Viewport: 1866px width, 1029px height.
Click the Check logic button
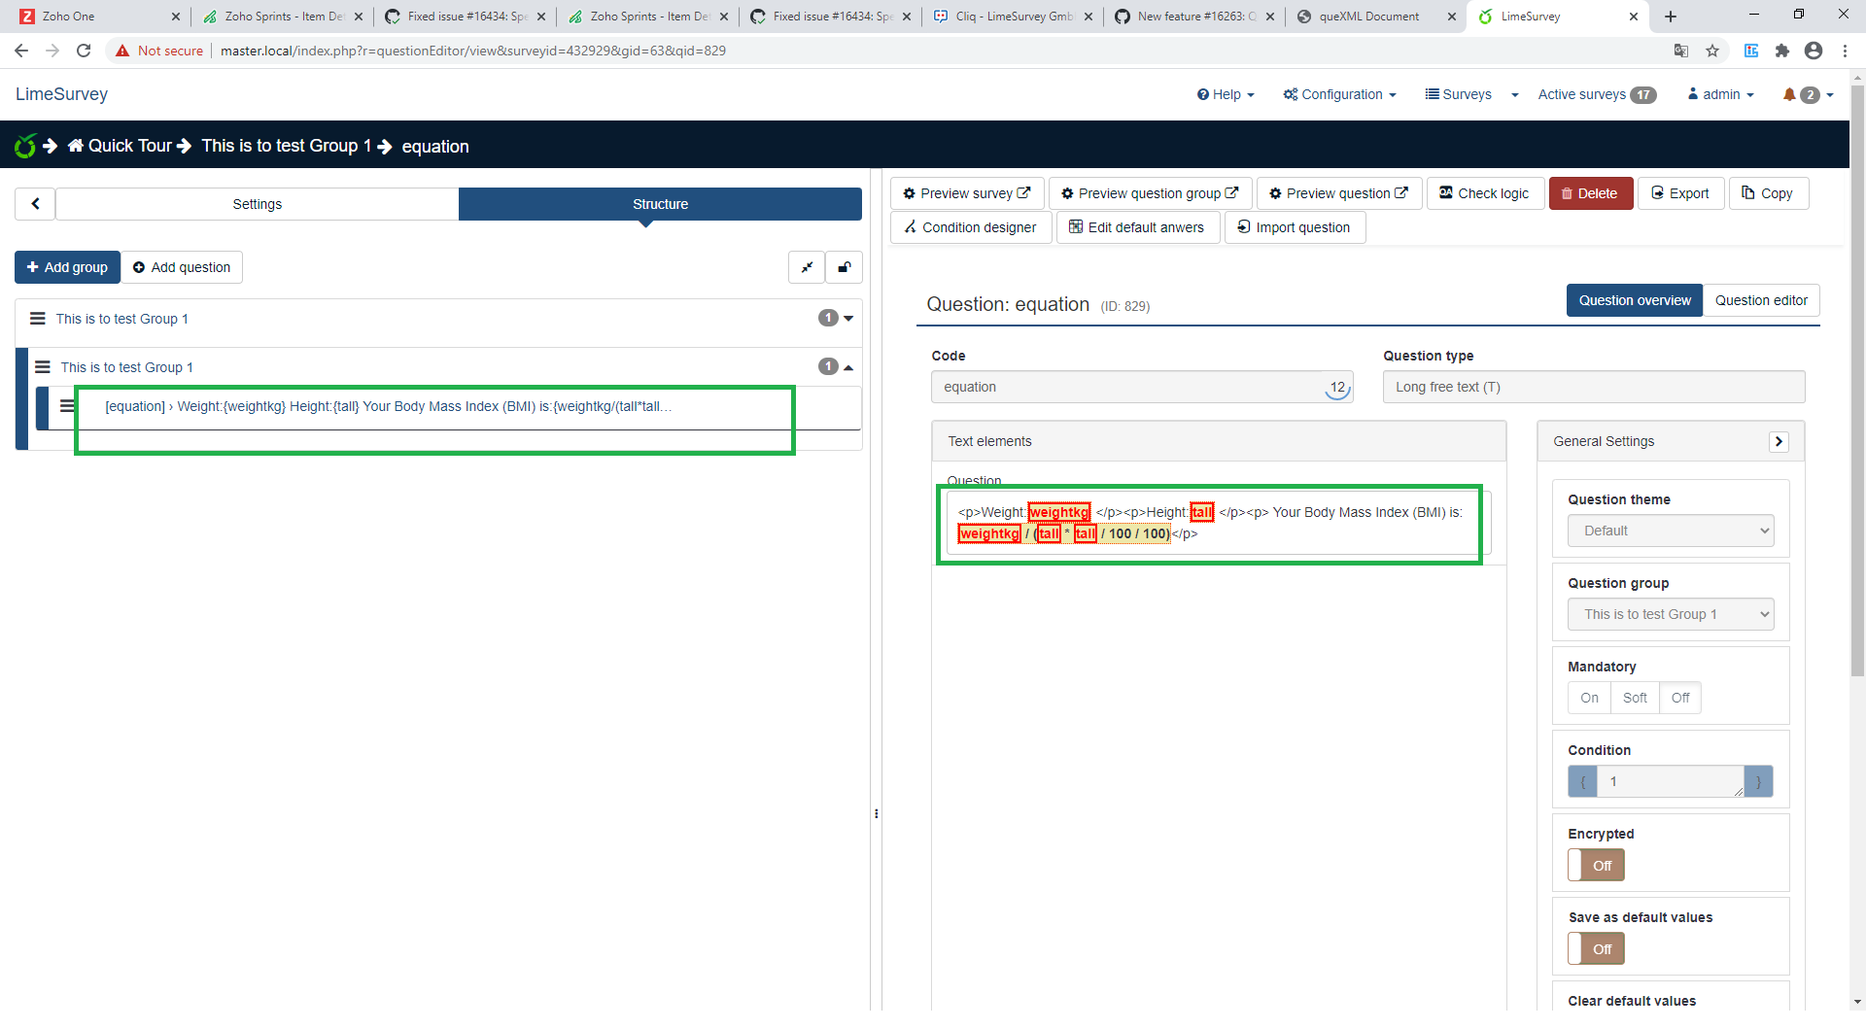pos(1485,193)
